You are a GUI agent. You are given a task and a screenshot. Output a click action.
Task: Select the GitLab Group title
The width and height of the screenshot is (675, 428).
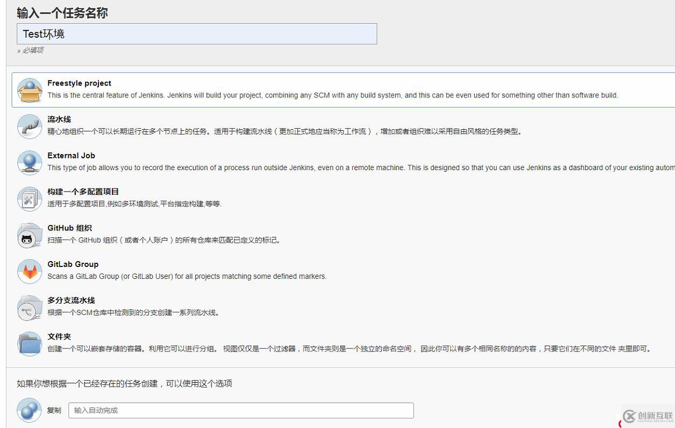click(x=73, y=264)
